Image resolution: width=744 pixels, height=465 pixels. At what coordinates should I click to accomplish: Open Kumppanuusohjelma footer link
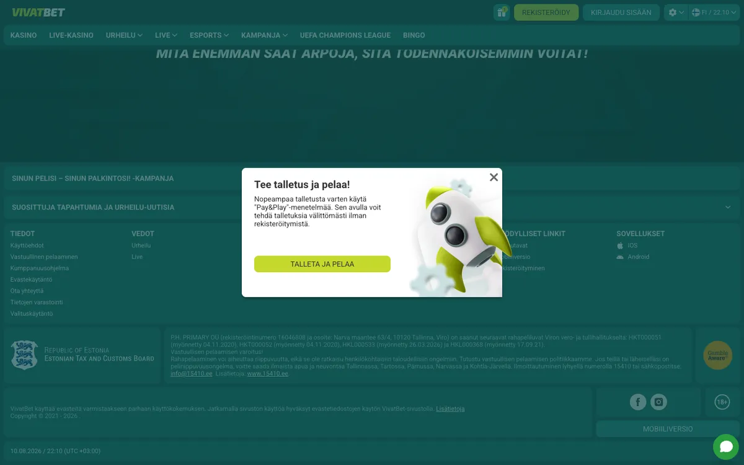click(40, 268)
